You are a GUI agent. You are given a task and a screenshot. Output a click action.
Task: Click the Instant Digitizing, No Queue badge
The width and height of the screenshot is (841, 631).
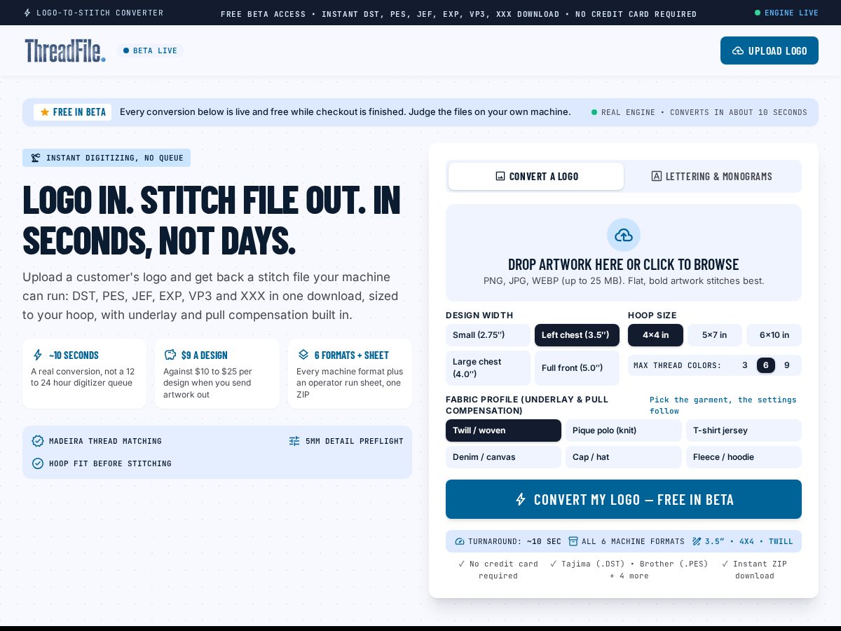(107, 158)
